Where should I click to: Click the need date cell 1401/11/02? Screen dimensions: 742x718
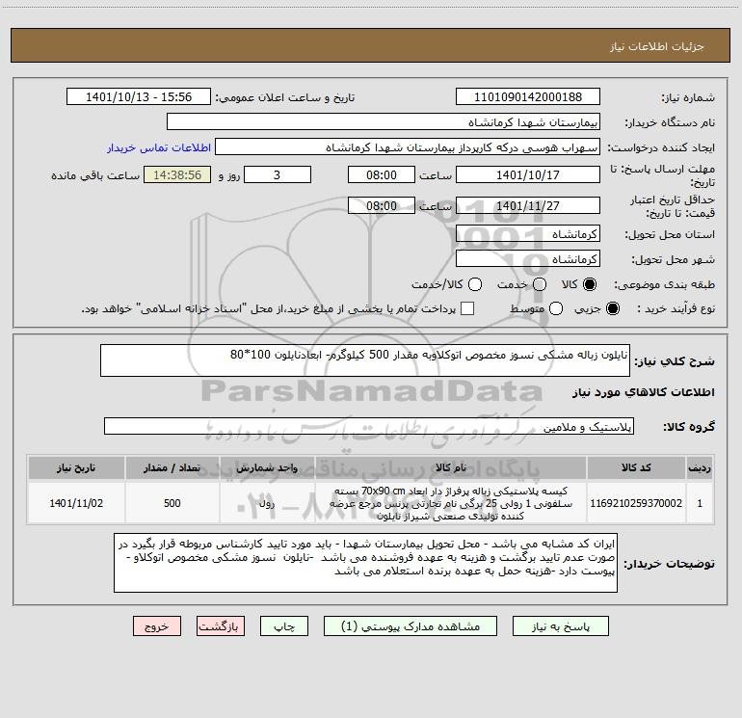pyautogui.click(x=76, y=503)
